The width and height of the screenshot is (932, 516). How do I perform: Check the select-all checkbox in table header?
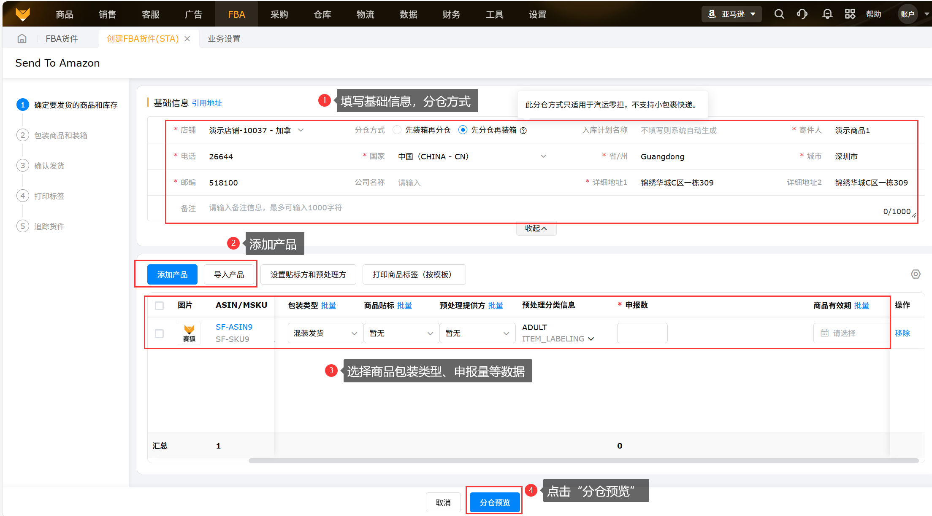(x=159, y=306)
